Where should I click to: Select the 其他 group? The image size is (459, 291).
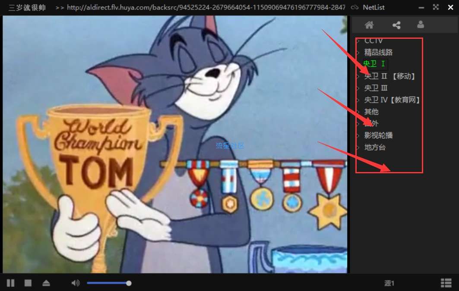point(371,112)
